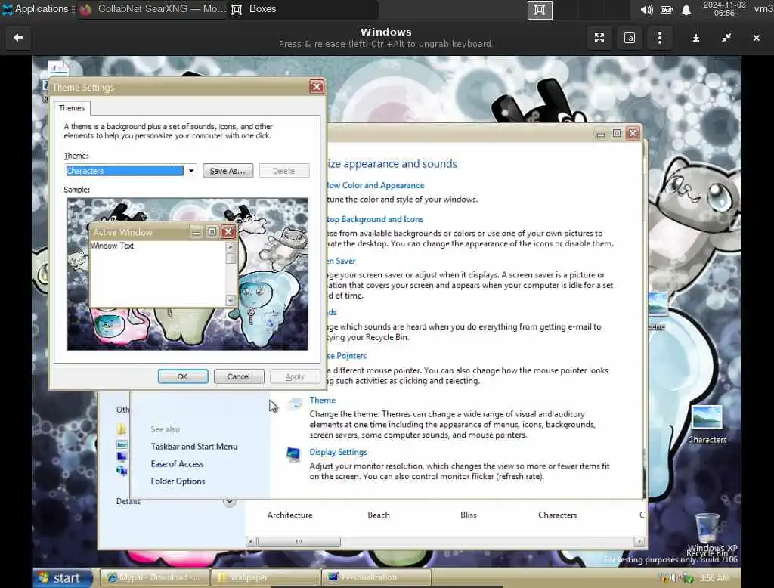Click the Boxes download arrow icon
The image size is (774, 588).
tap(695, 38)
